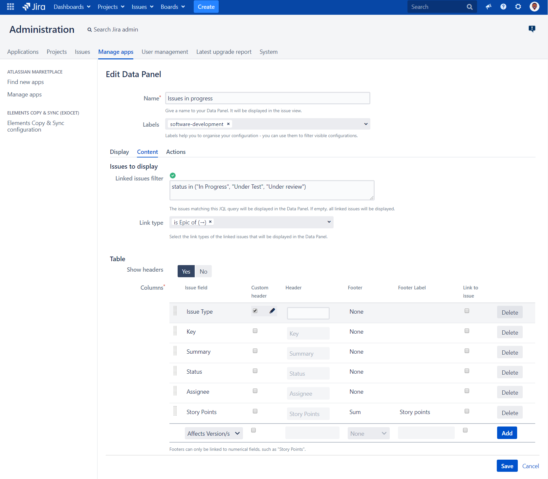This screenshot has height=479, width=548.
Task: Open the Link type dropdown
Action: click(x=329, y=222)
